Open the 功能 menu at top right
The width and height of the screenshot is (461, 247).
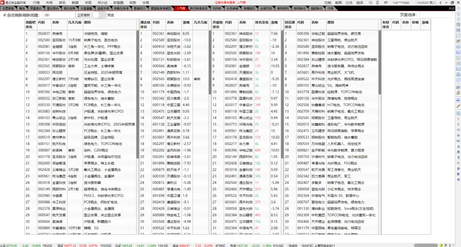coord(328,3)
